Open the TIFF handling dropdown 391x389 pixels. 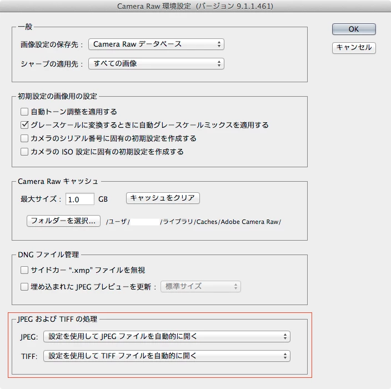[x=167, y=356]
